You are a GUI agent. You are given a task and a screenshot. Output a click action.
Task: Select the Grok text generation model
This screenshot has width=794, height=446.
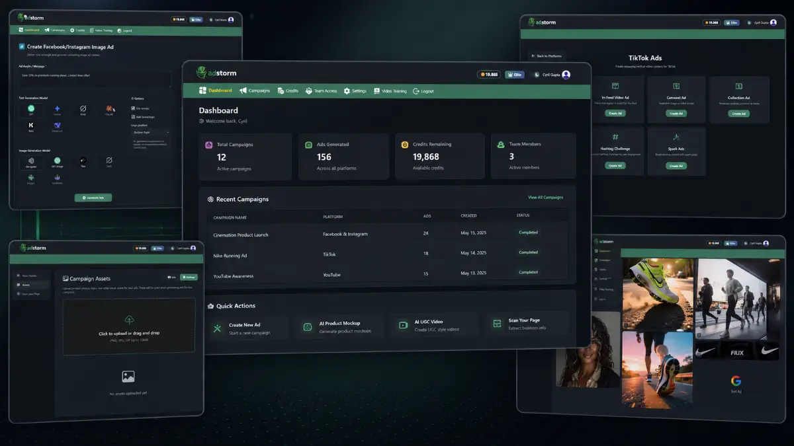[x=83, y=110]
